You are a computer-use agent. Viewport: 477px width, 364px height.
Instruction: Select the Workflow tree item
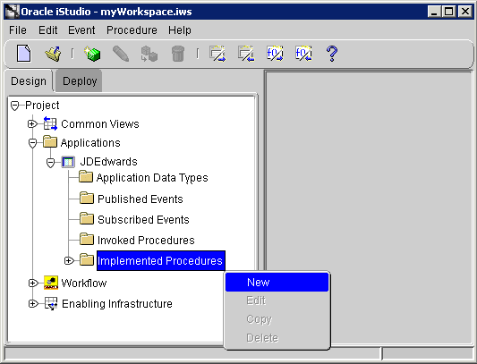[x=84, y=284]
